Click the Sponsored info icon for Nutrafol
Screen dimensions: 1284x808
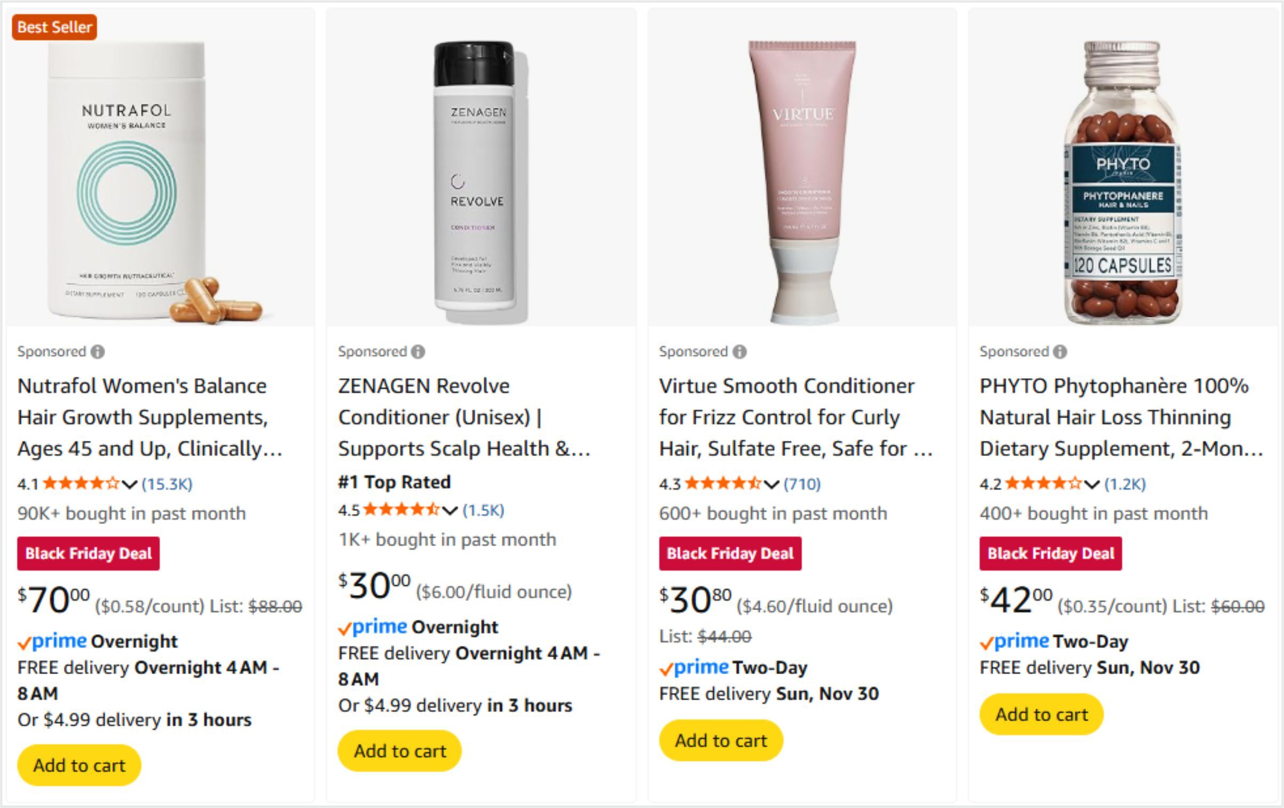click(x=98, y=352)
